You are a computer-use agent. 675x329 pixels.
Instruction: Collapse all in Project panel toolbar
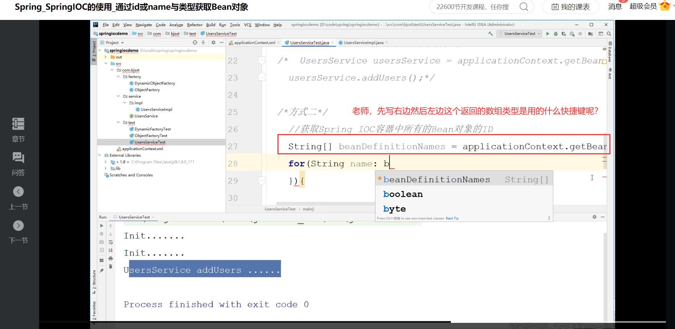[203, 42]
